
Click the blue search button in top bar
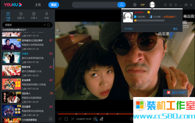(x=121, y=5)
